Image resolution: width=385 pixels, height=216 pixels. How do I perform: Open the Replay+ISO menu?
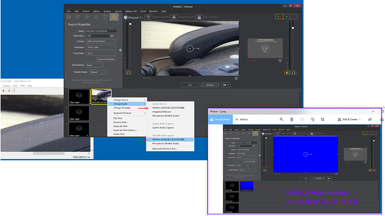pos(131,11)
